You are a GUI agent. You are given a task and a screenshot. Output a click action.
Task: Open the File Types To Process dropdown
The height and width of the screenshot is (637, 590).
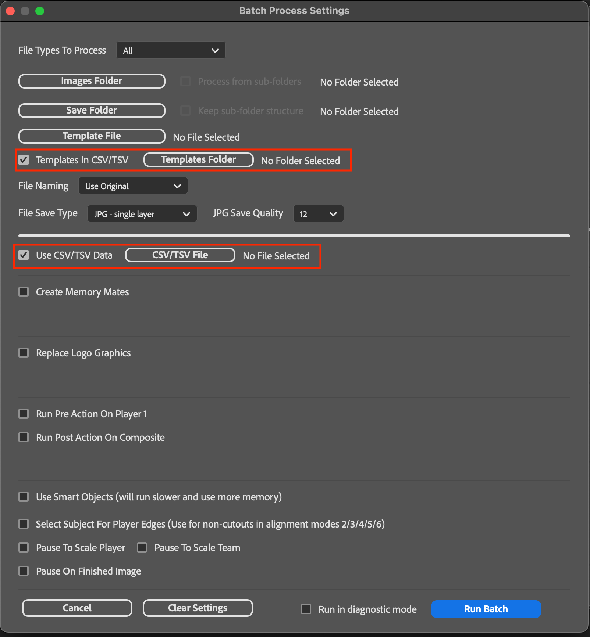point(171,50)
